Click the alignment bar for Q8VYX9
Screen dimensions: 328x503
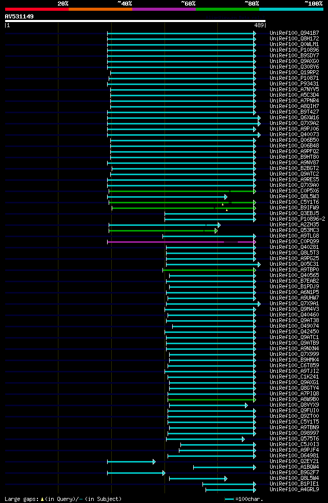click(x=209, y=406)
